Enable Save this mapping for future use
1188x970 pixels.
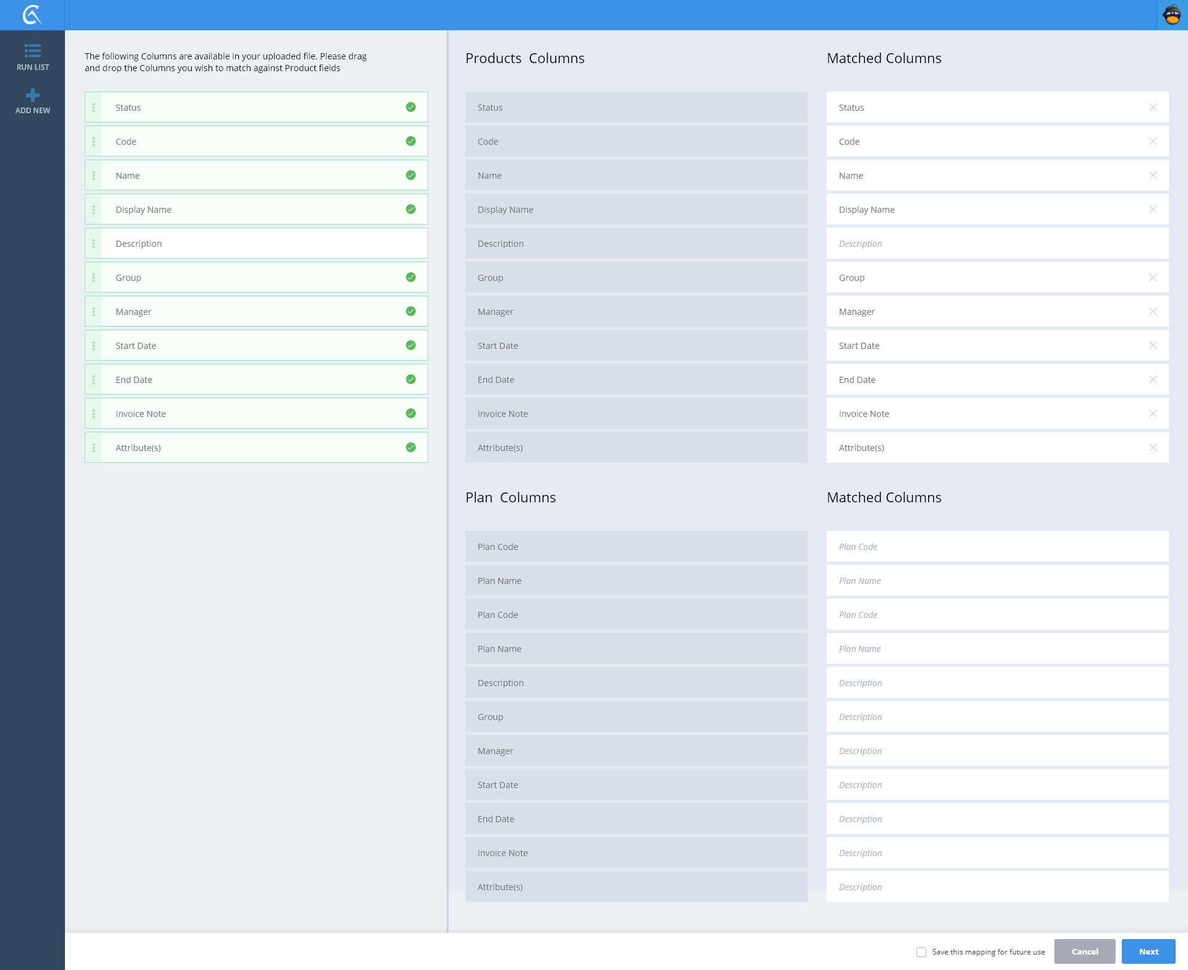921,952
